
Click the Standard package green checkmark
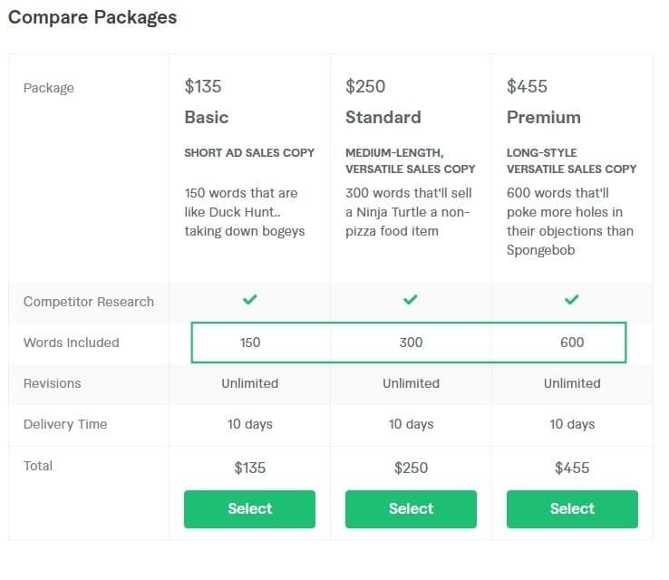[x=411, y=300]
